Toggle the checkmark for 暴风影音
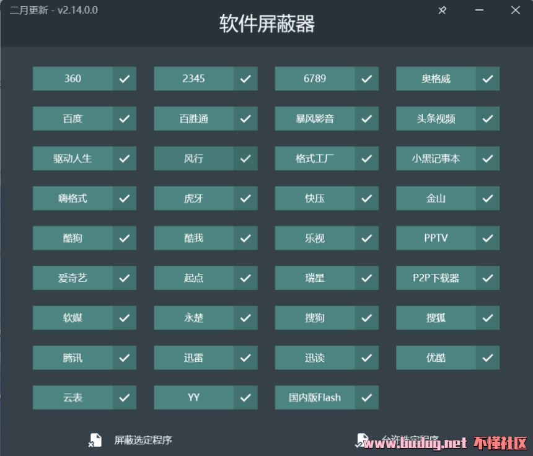The image size is (533, 456). (x=366, y=118)
